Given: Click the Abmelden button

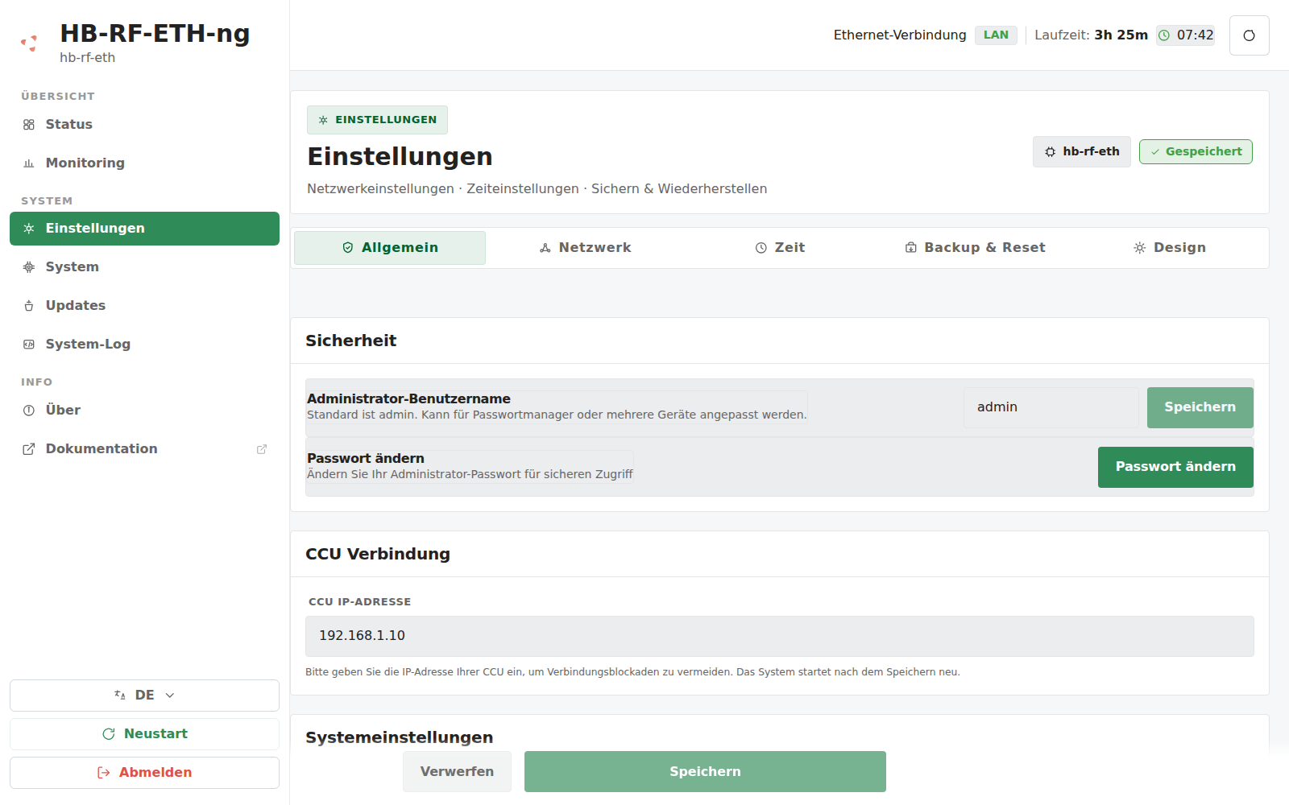Looking at the screenshot, I should [144, 773].
